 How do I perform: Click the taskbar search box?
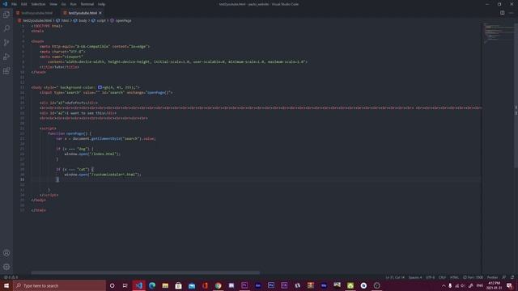(59, 285)
